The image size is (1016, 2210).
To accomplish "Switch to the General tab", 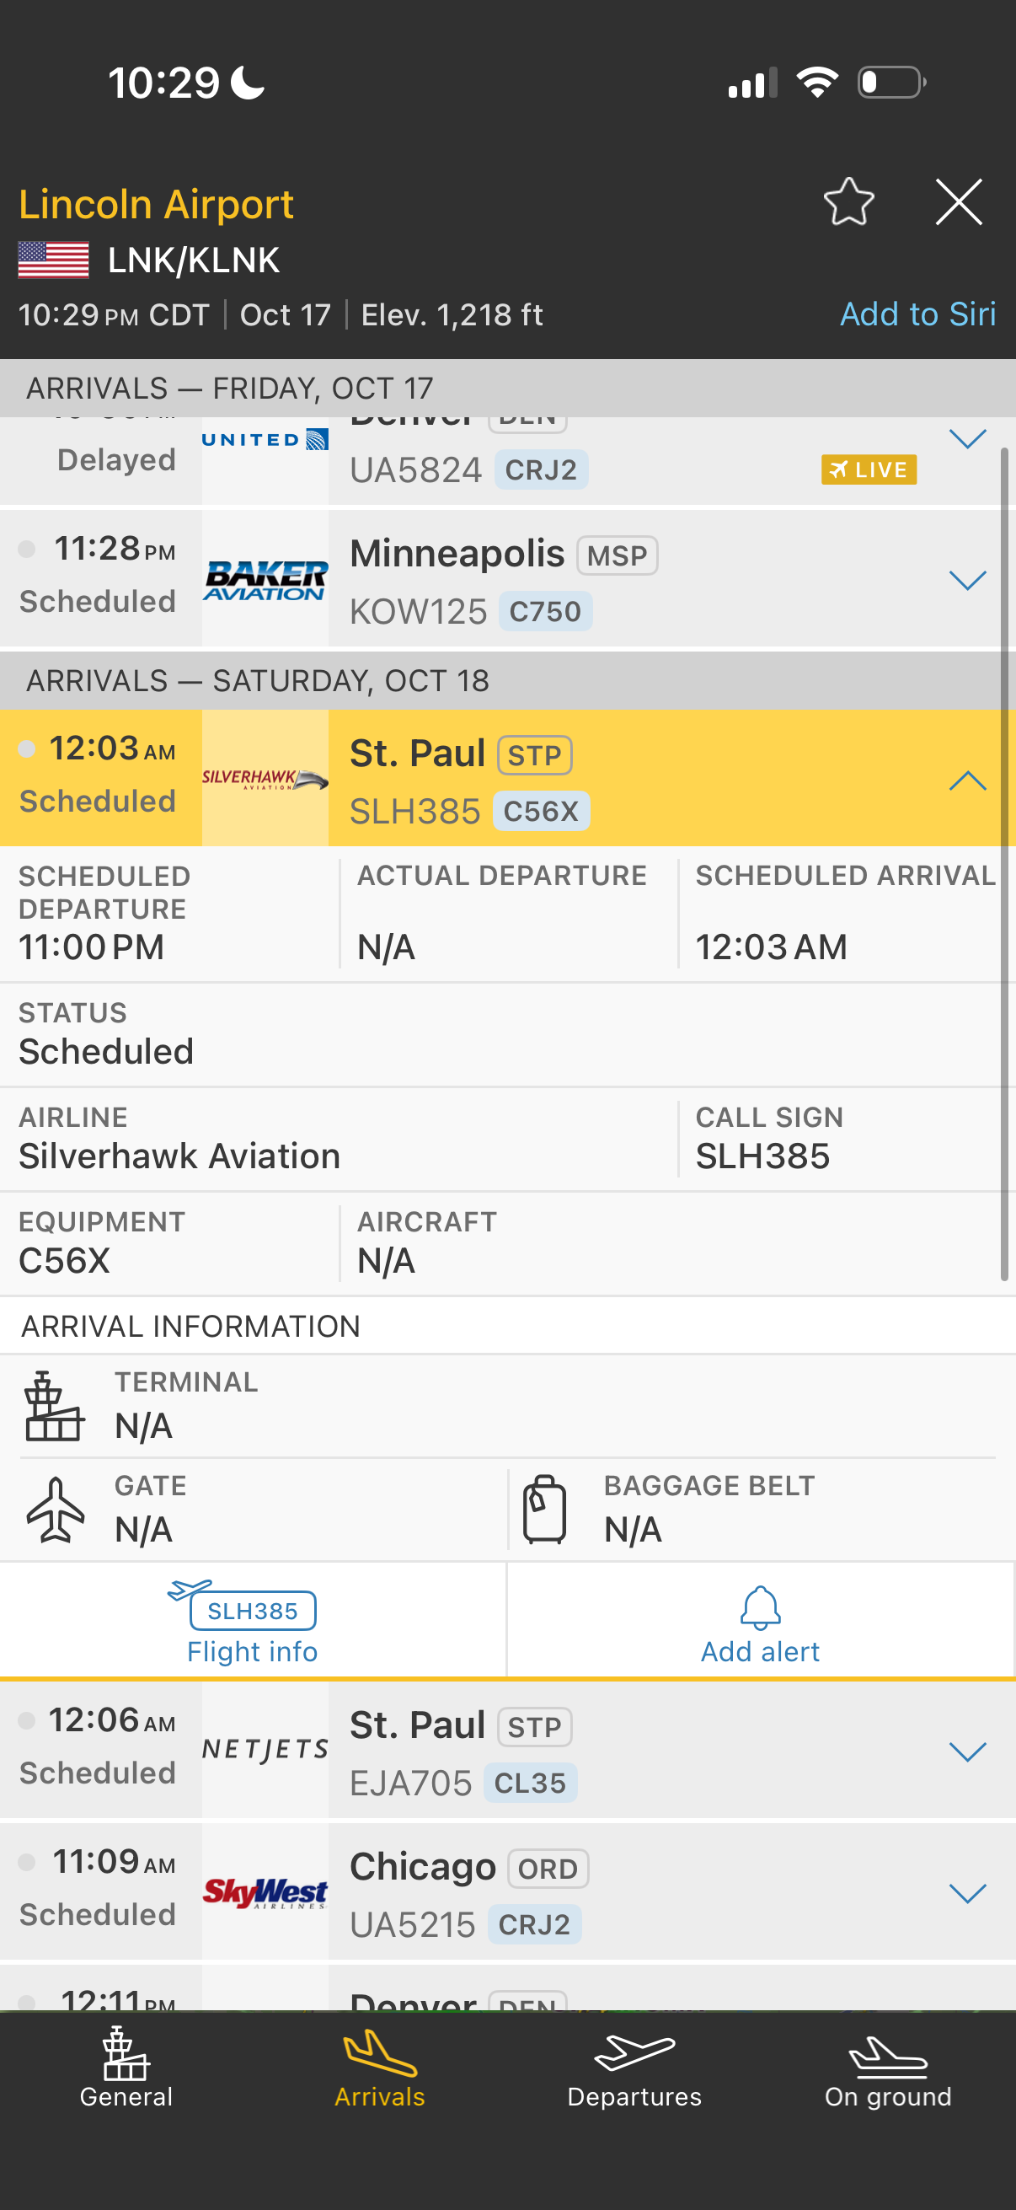I will tap(126, 2068).
